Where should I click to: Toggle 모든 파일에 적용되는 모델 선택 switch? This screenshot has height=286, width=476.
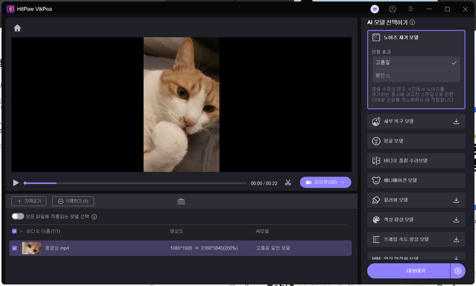(x=18, y=216)
